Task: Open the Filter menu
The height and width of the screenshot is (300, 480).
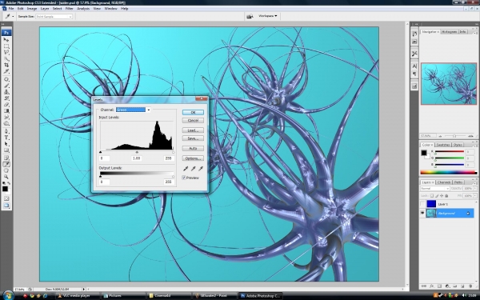Action: [x=69, y=9]
